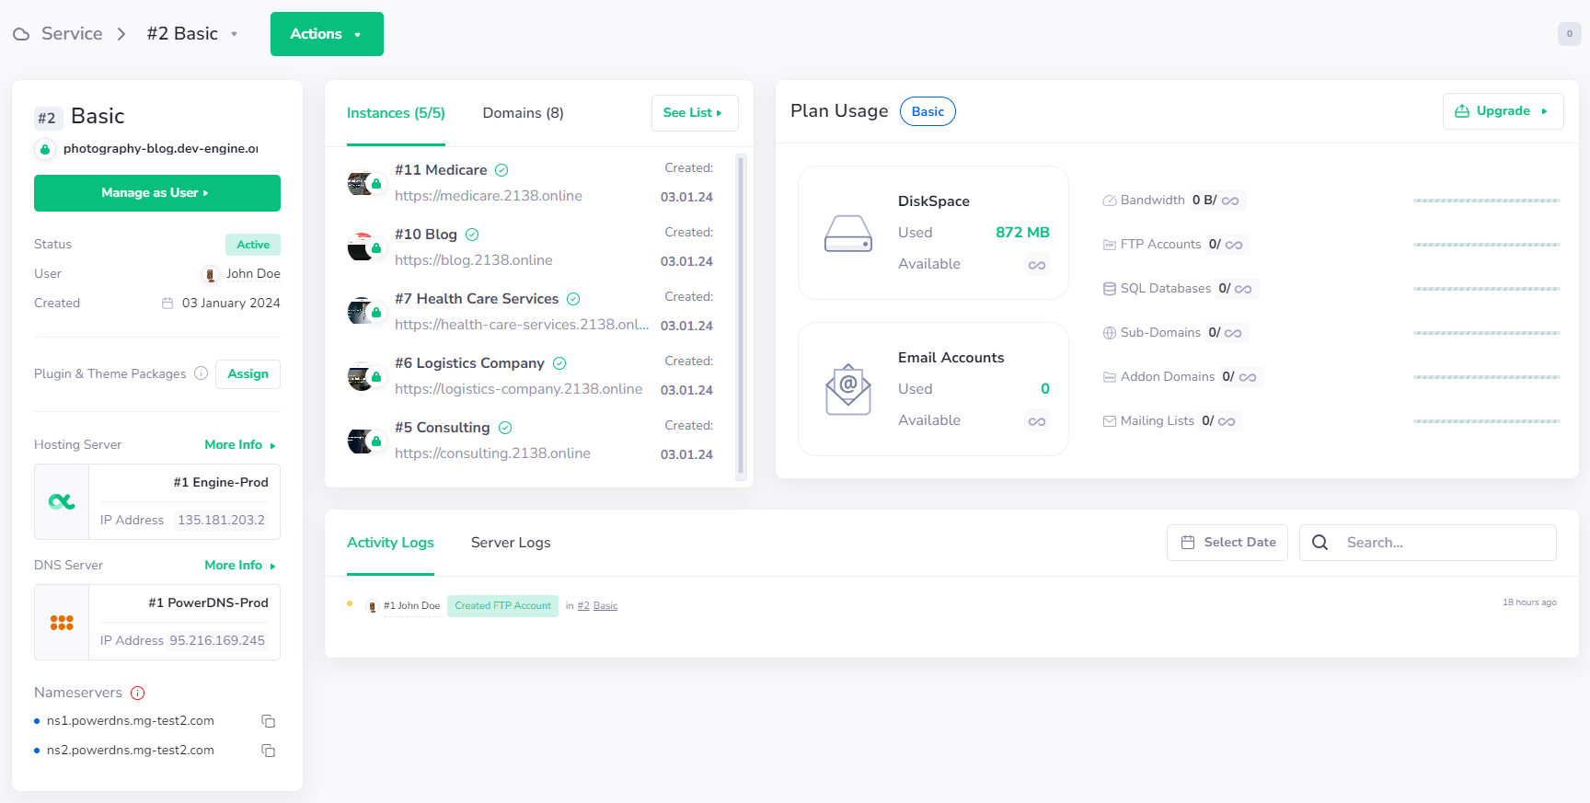The image size is (1590, 803).
Task: Click the Active status badge
Action: coord(253,245)
